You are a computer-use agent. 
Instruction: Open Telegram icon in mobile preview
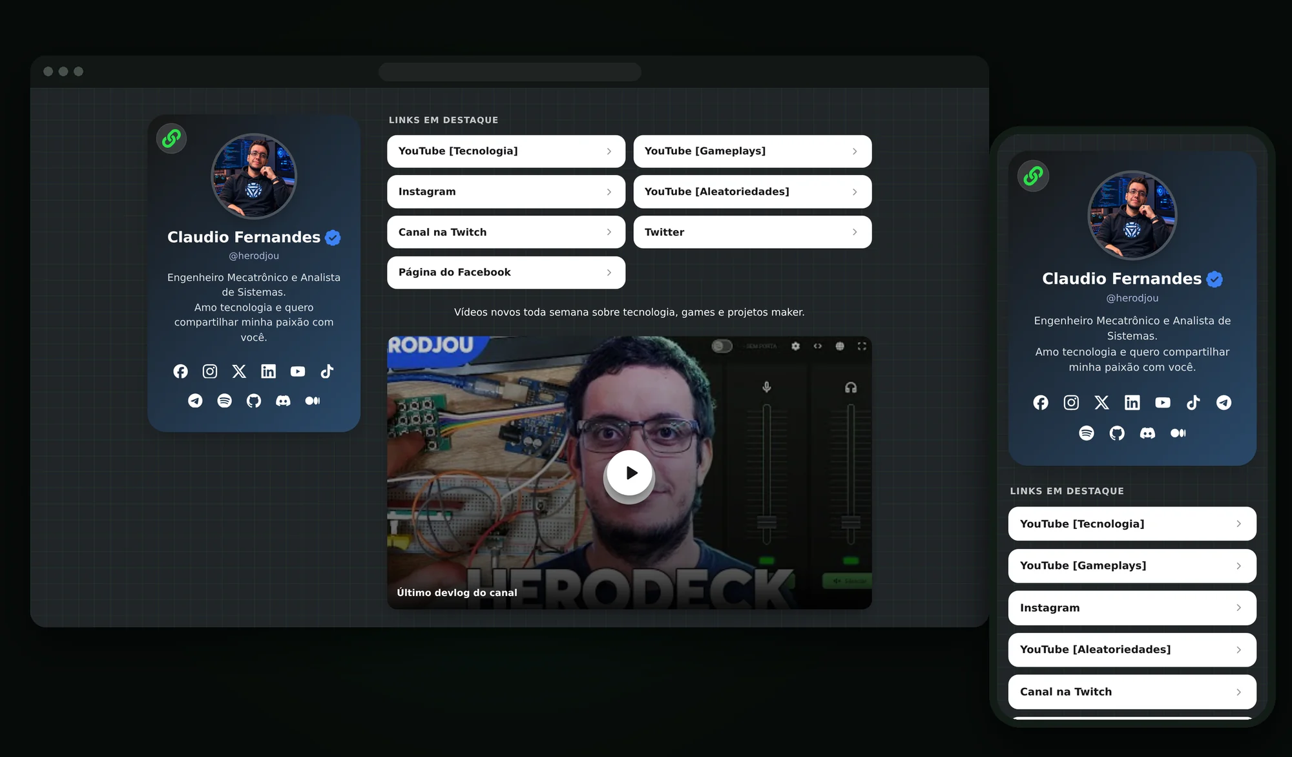pyautogui.click(x=1224, y=402)
